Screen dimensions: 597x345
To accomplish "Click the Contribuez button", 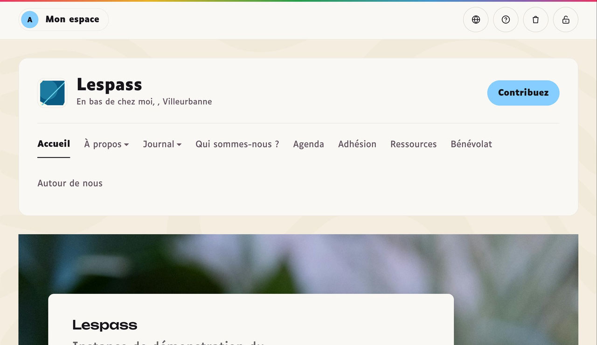I will point(523,93).
